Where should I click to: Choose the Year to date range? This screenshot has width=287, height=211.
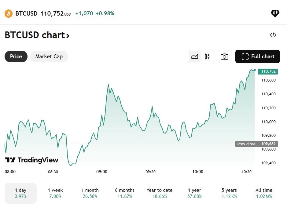160,193
